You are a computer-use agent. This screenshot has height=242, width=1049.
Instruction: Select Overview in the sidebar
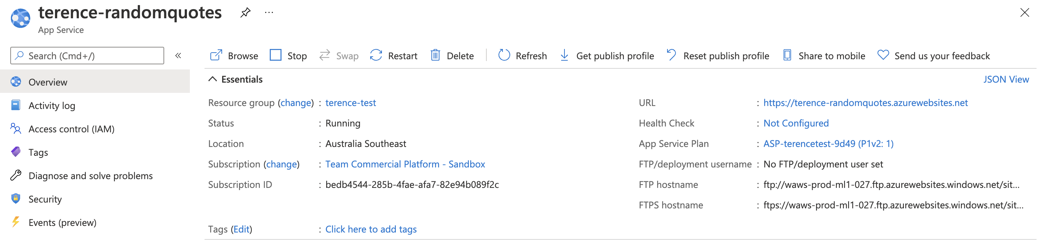[95, 82]
